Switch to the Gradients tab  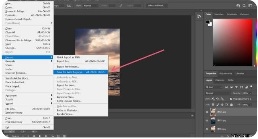click(232, 15)
